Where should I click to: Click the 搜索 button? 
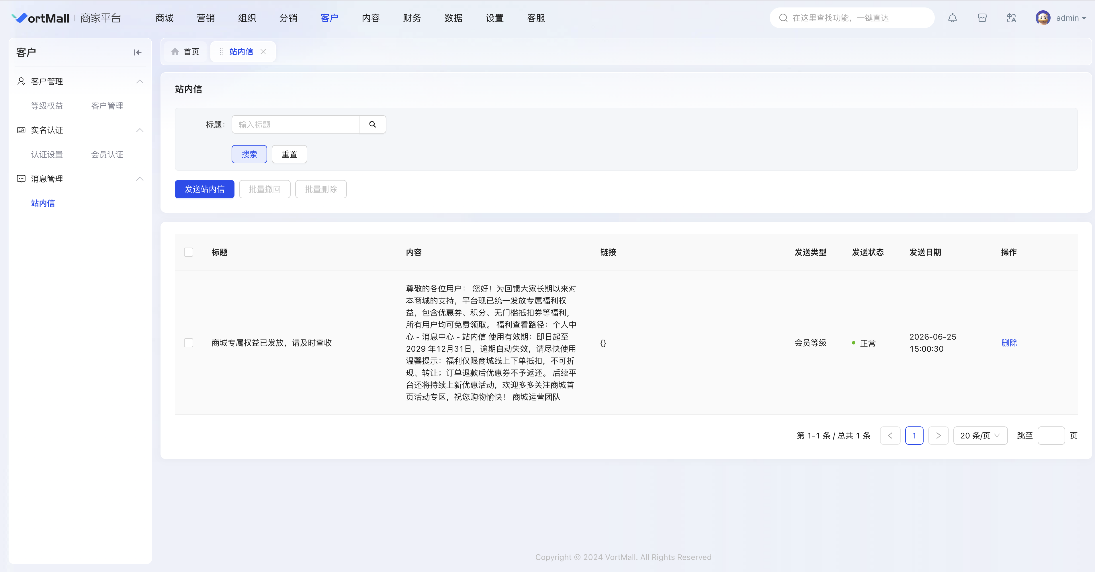point(249,154)
